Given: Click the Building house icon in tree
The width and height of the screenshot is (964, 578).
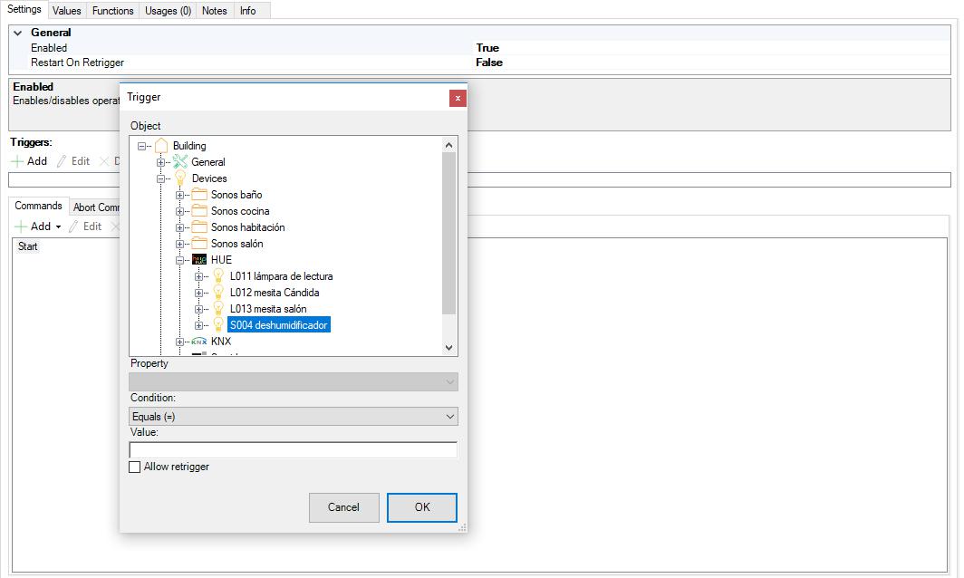Looking at the screenshot, I should 161,146.
